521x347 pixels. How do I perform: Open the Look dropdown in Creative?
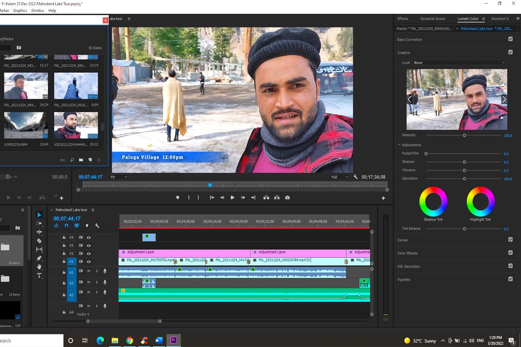tap(459, 63)
